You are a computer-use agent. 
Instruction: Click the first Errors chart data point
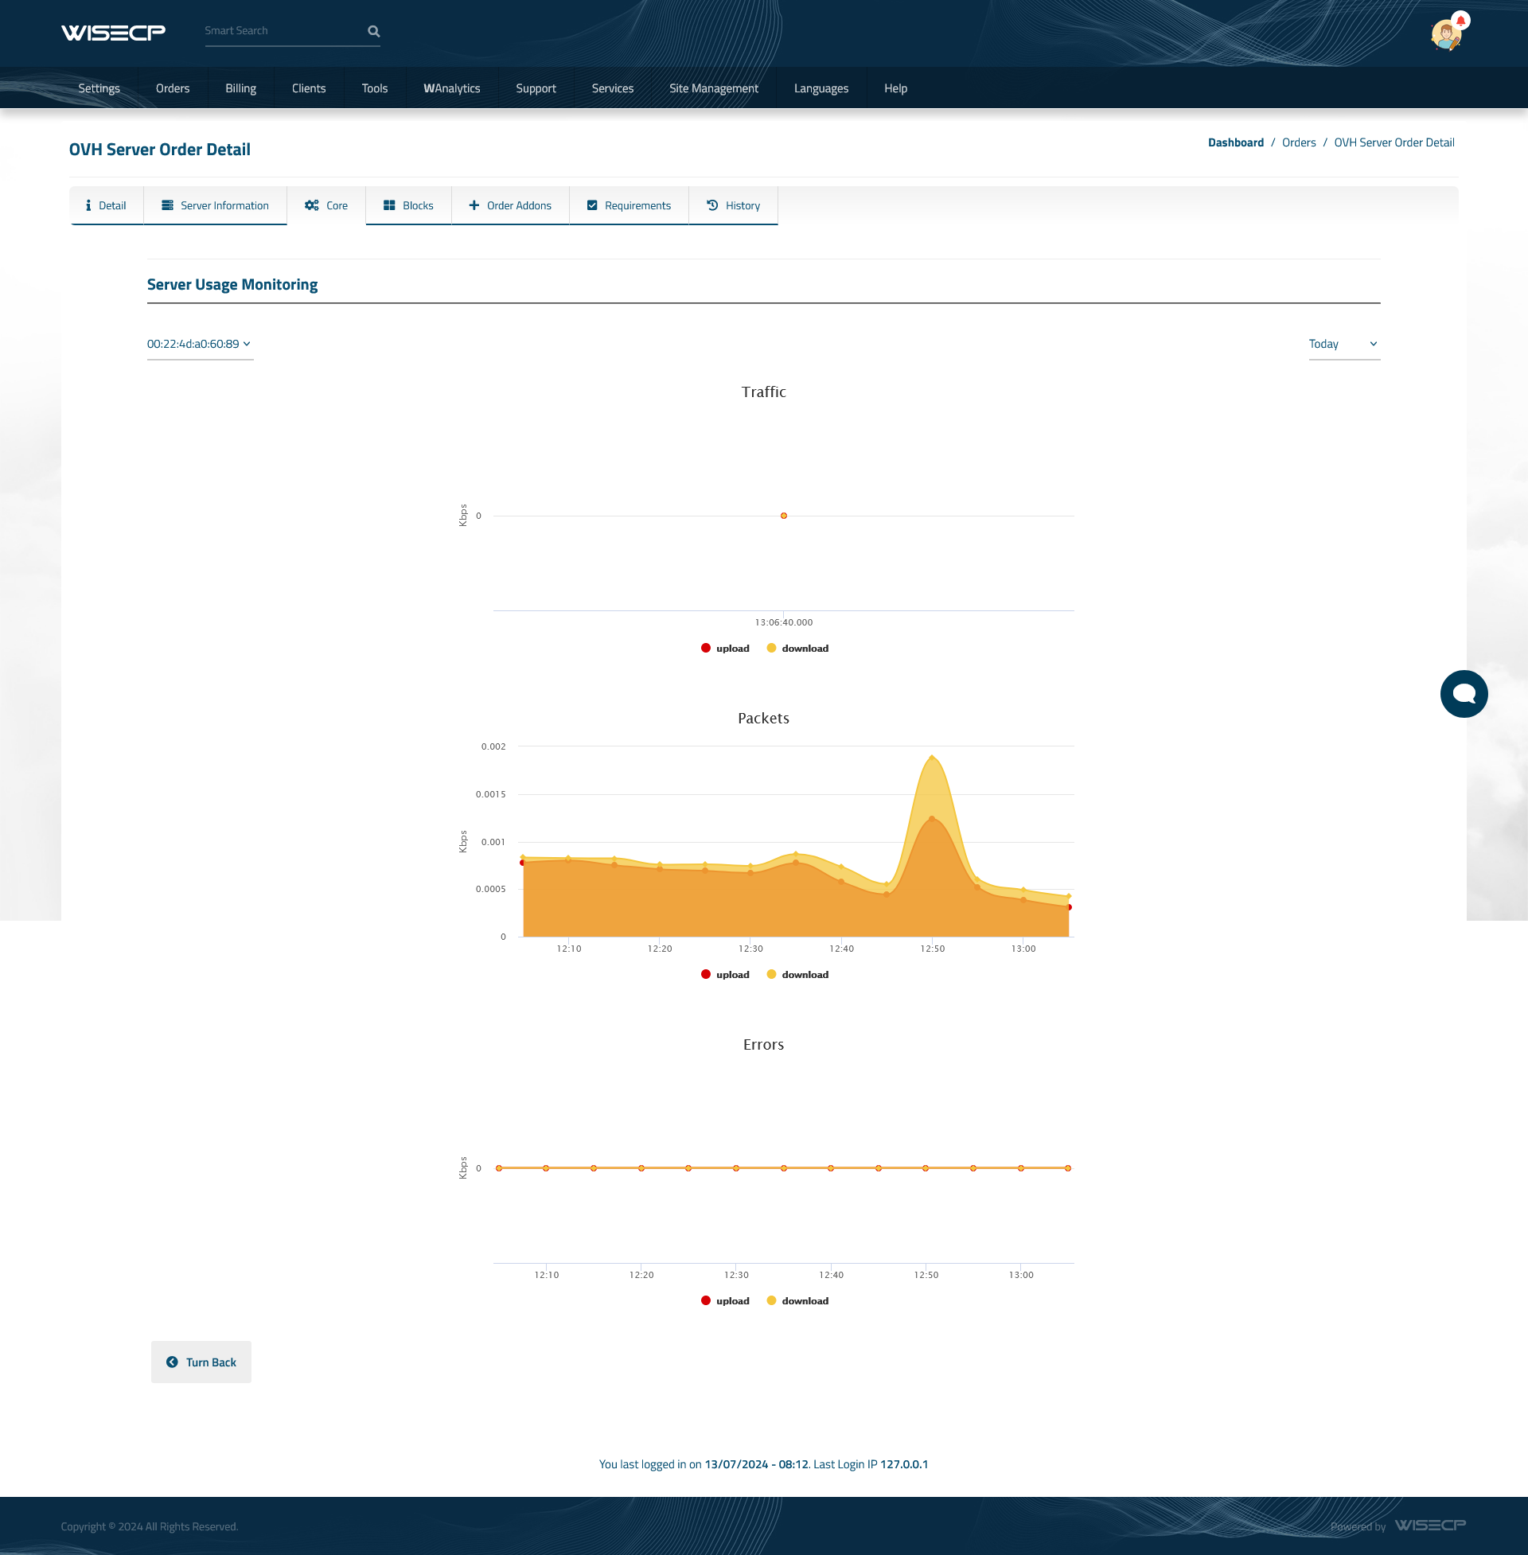[x=498, y=1168]
